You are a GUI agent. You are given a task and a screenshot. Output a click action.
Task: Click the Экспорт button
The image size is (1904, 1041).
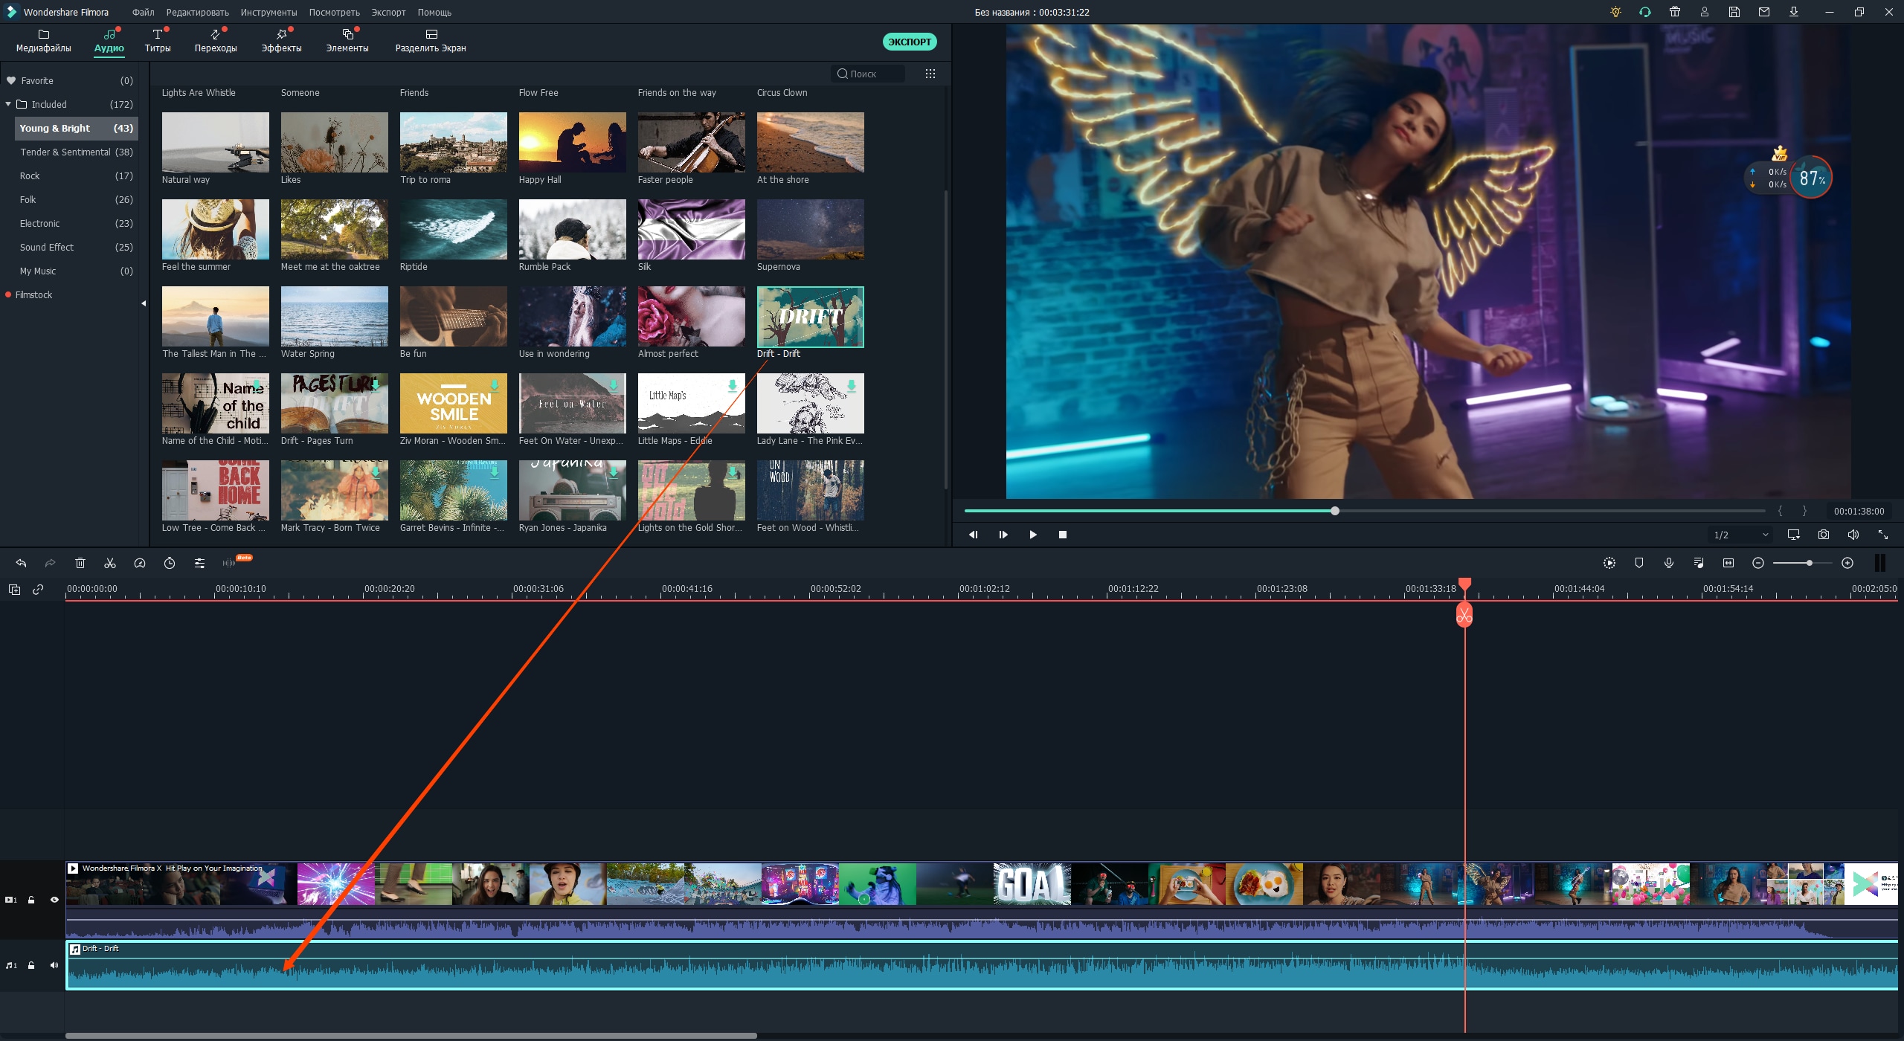point(909,42)
